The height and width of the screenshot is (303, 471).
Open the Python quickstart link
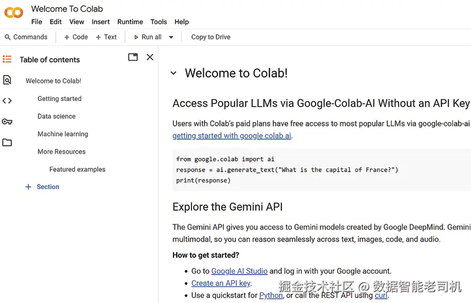click(271, 296)
